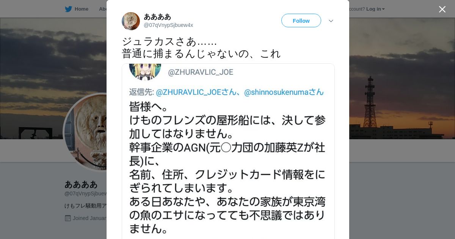Select profile name ああああ in the sidebar
Image resolution: width=455 pixels, height=239 pixels.
(x=81, y=184)
